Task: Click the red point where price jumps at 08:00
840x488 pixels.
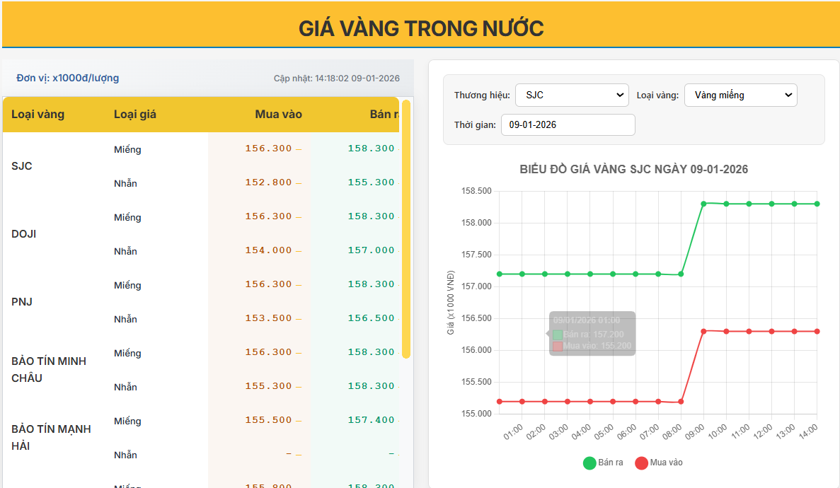Action: pyautogui.click(x=681, y=401)
